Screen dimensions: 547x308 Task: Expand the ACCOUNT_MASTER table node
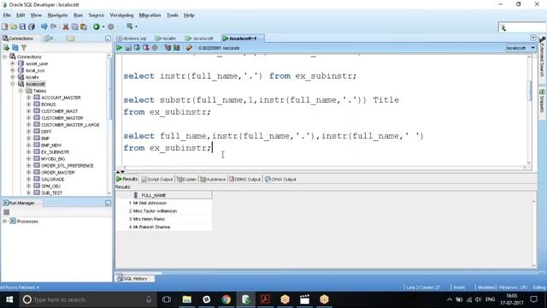click(28, 98)
